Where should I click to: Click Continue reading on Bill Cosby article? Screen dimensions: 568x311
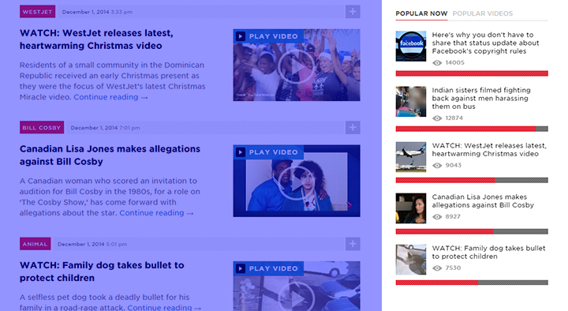[156, 213]
